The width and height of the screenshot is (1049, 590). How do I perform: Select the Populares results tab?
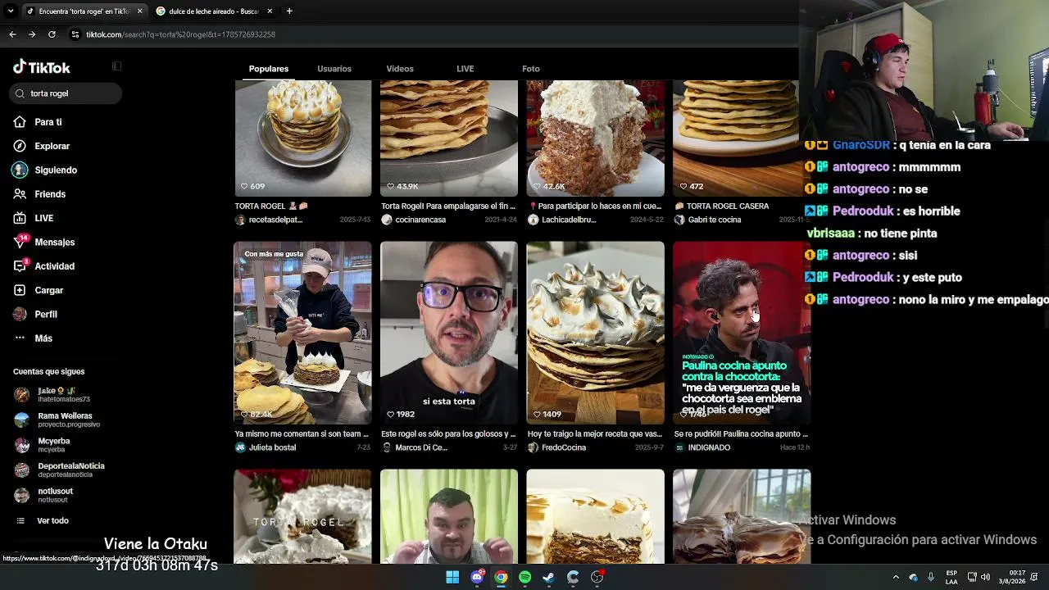tap(269, 69)
